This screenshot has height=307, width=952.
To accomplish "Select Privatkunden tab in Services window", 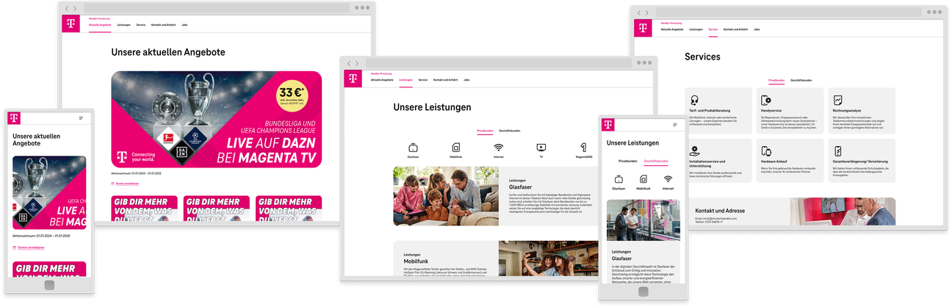I will click(776, 80).
